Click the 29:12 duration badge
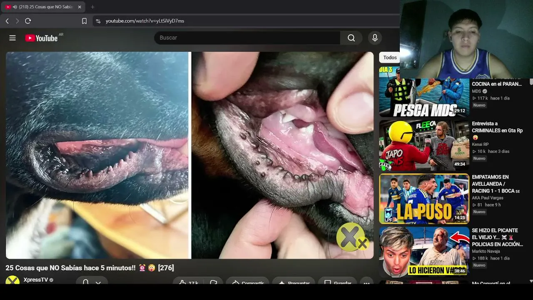The image size is (533, 300). pyautogui.click(x=460, y=111)
